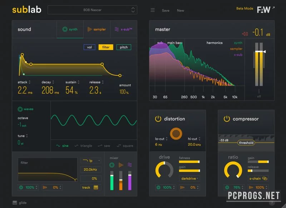Click the distortion fatness slider

[189, 162]
